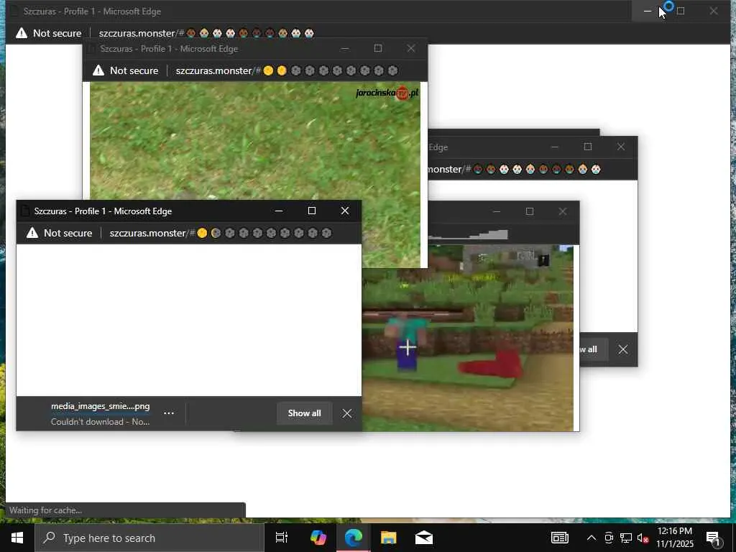Maximize the large background Edge window

click(x=681, y=11)
